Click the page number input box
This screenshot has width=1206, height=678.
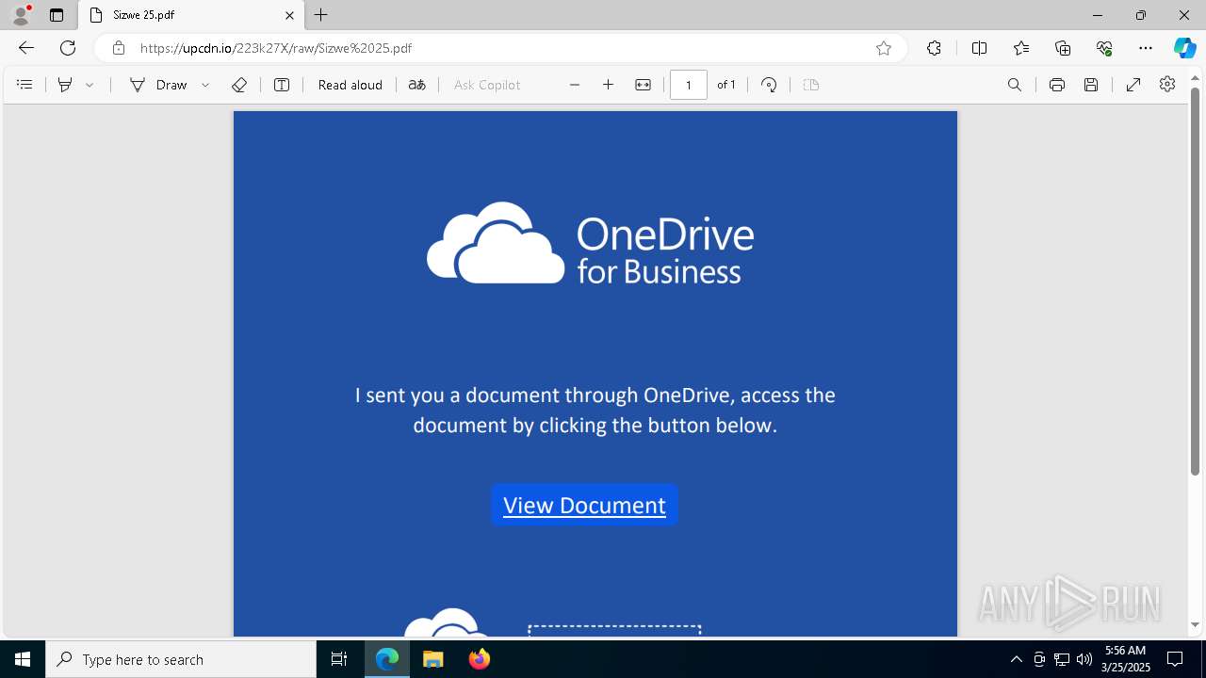tap(689, 85)
